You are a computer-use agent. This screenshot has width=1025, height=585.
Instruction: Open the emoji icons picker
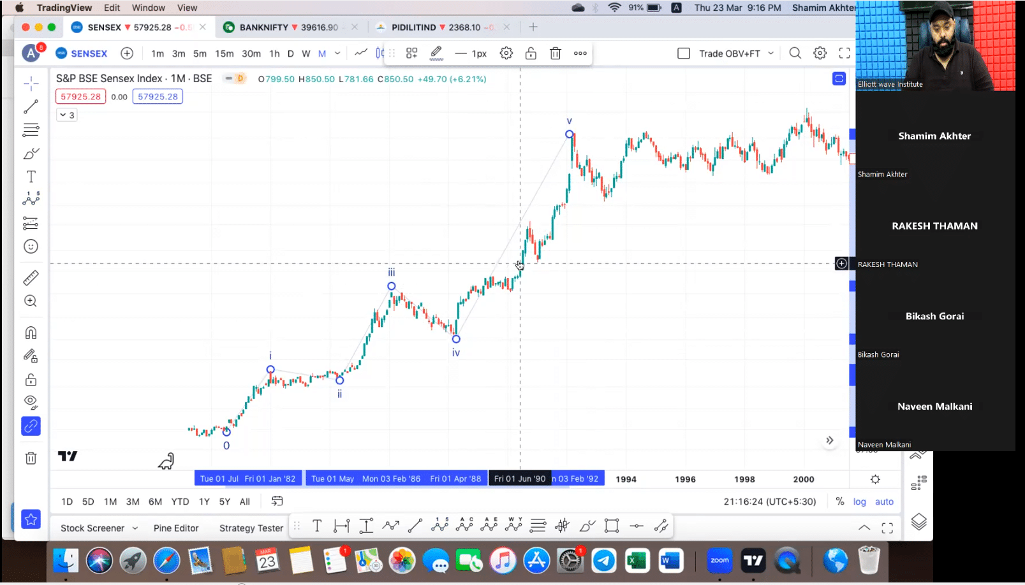point(31,247)
